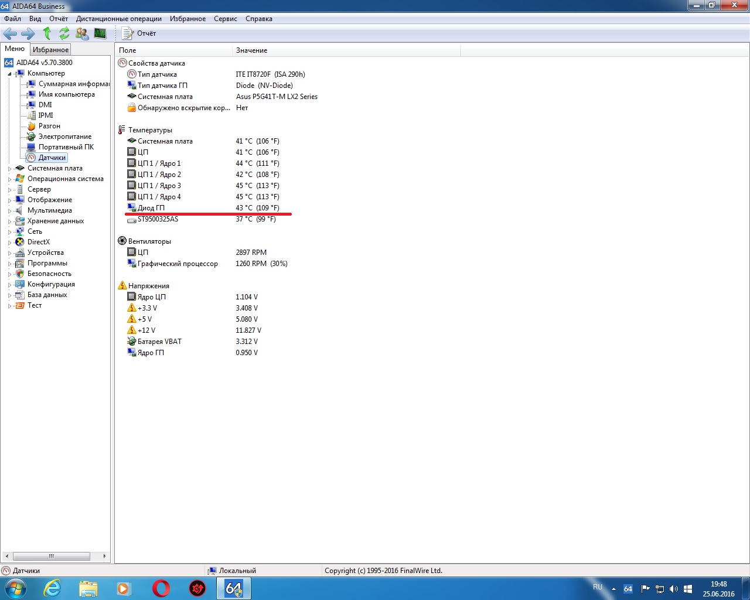The width and height of the screenshot is (750, 600).
Task: Launch Opera browser from the taskbar
Action: click(161, 588)
